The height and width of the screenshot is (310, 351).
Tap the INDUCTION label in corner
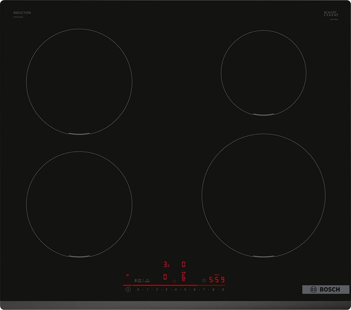pos(22,13)
